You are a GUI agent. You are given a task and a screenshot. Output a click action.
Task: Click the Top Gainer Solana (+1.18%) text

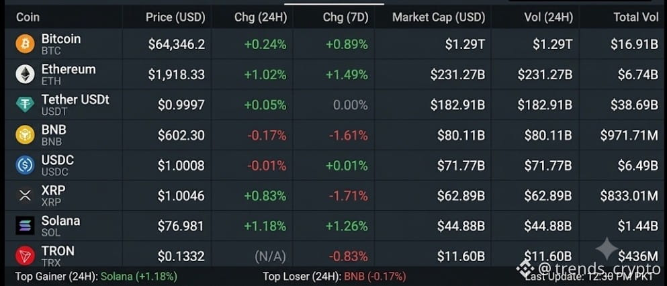[x=138, y=277]
